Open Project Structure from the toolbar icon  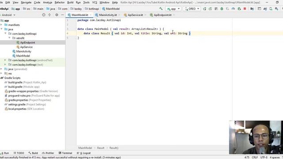pyautogui.click(x=252, y=9)
